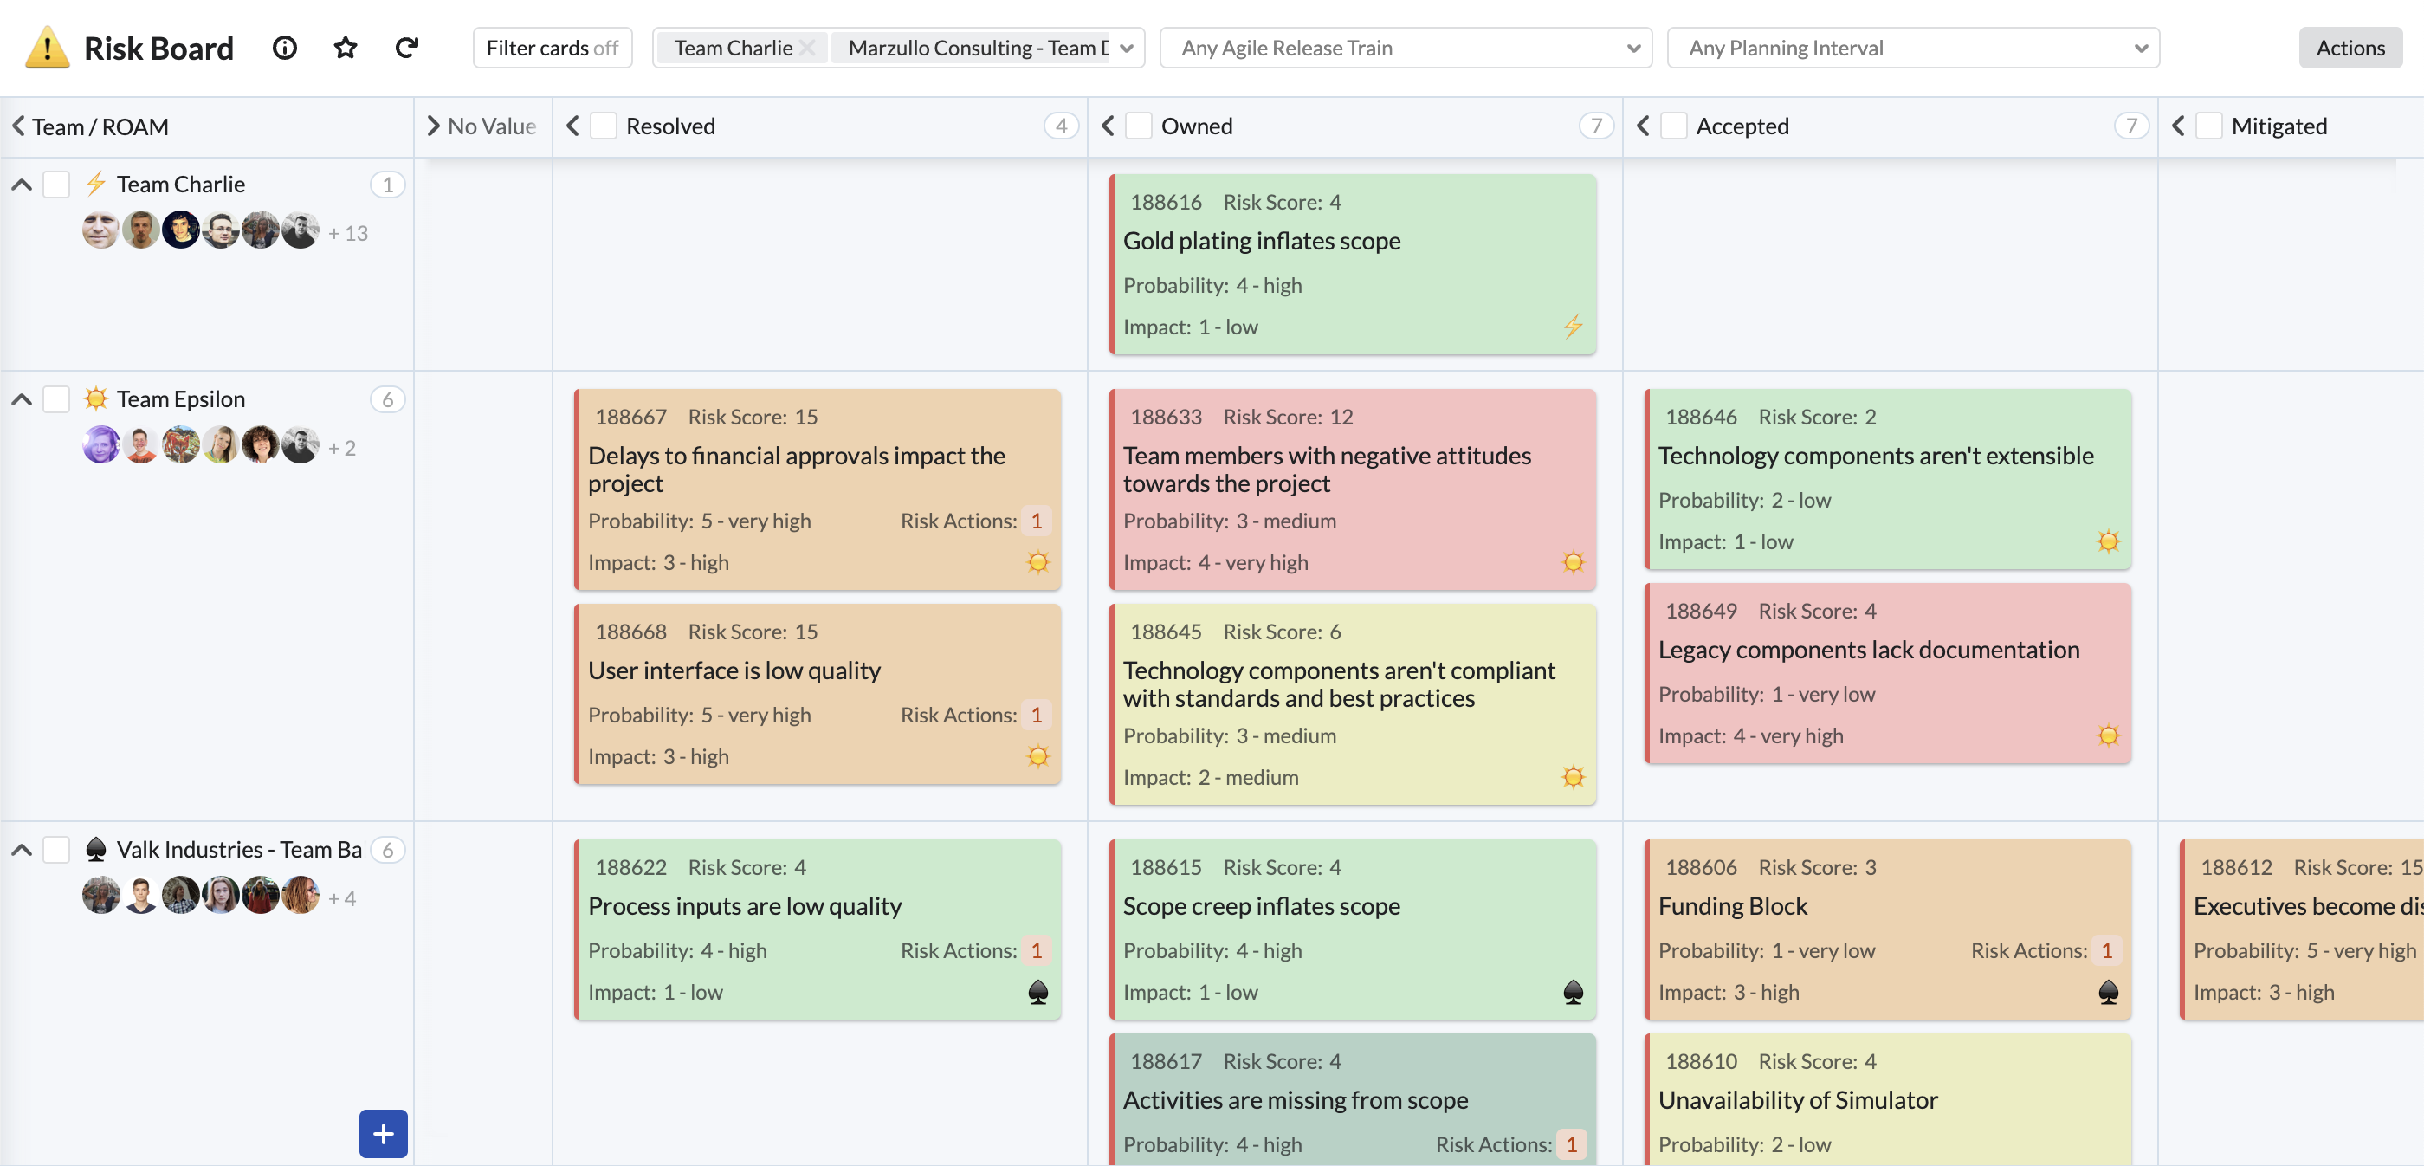
Task: Open the Scope creep inflates scope card
Action: 1261,905
